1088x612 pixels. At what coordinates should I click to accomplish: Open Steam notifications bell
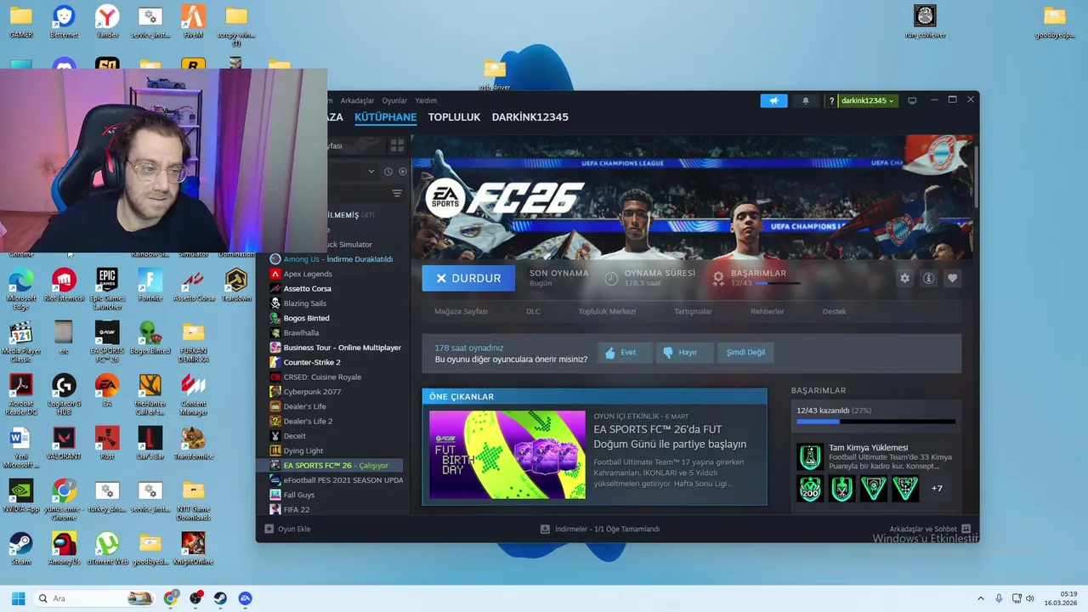[806, 100]
